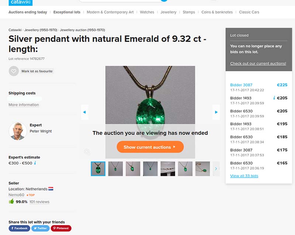This screenshot has width=295, height=235.
Task: Show next image with right arrow
Action: (x=216, y=112)
